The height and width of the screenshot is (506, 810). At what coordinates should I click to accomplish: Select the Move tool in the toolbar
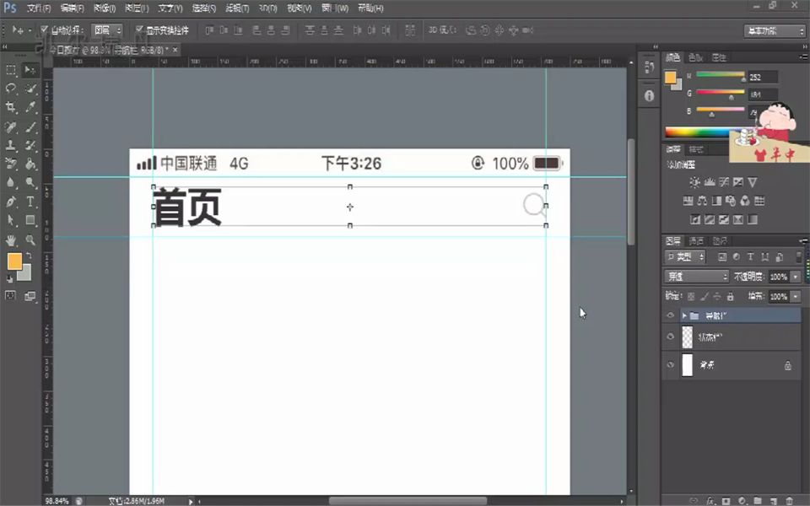click(28, 70)
